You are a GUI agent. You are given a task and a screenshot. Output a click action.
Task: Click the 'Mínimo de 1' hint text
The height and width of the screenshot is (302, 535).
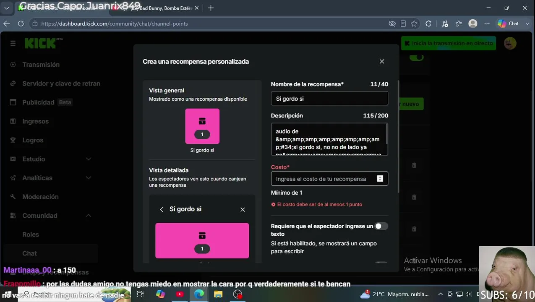point(287,193)
